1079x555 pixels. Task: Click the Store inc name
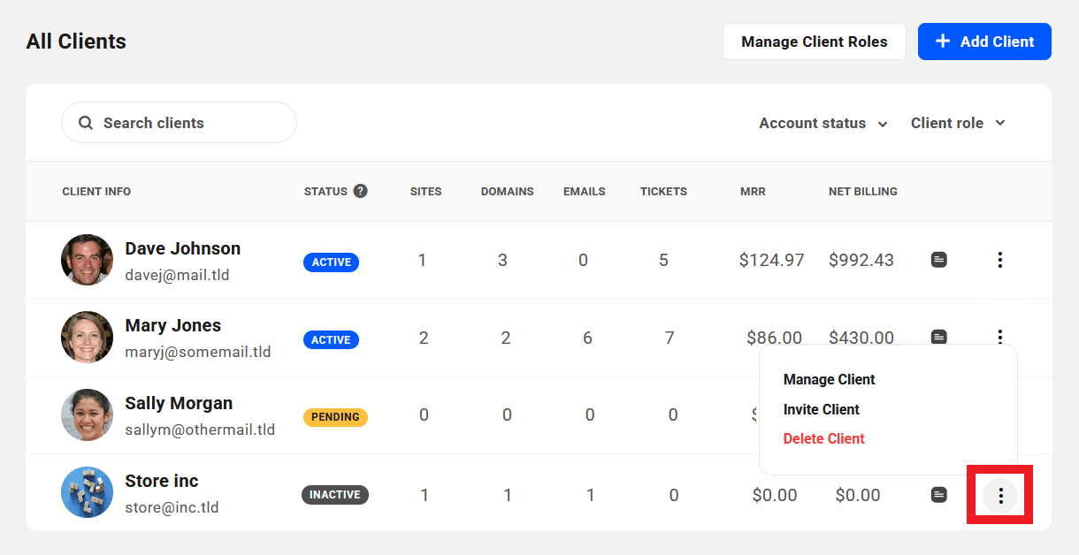point(162,481)
